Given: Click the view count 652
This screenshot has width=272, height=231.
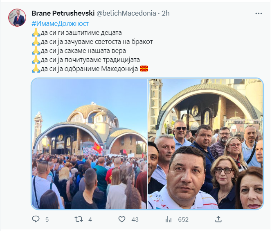Looking at the screenshot, I should (183, 220).
